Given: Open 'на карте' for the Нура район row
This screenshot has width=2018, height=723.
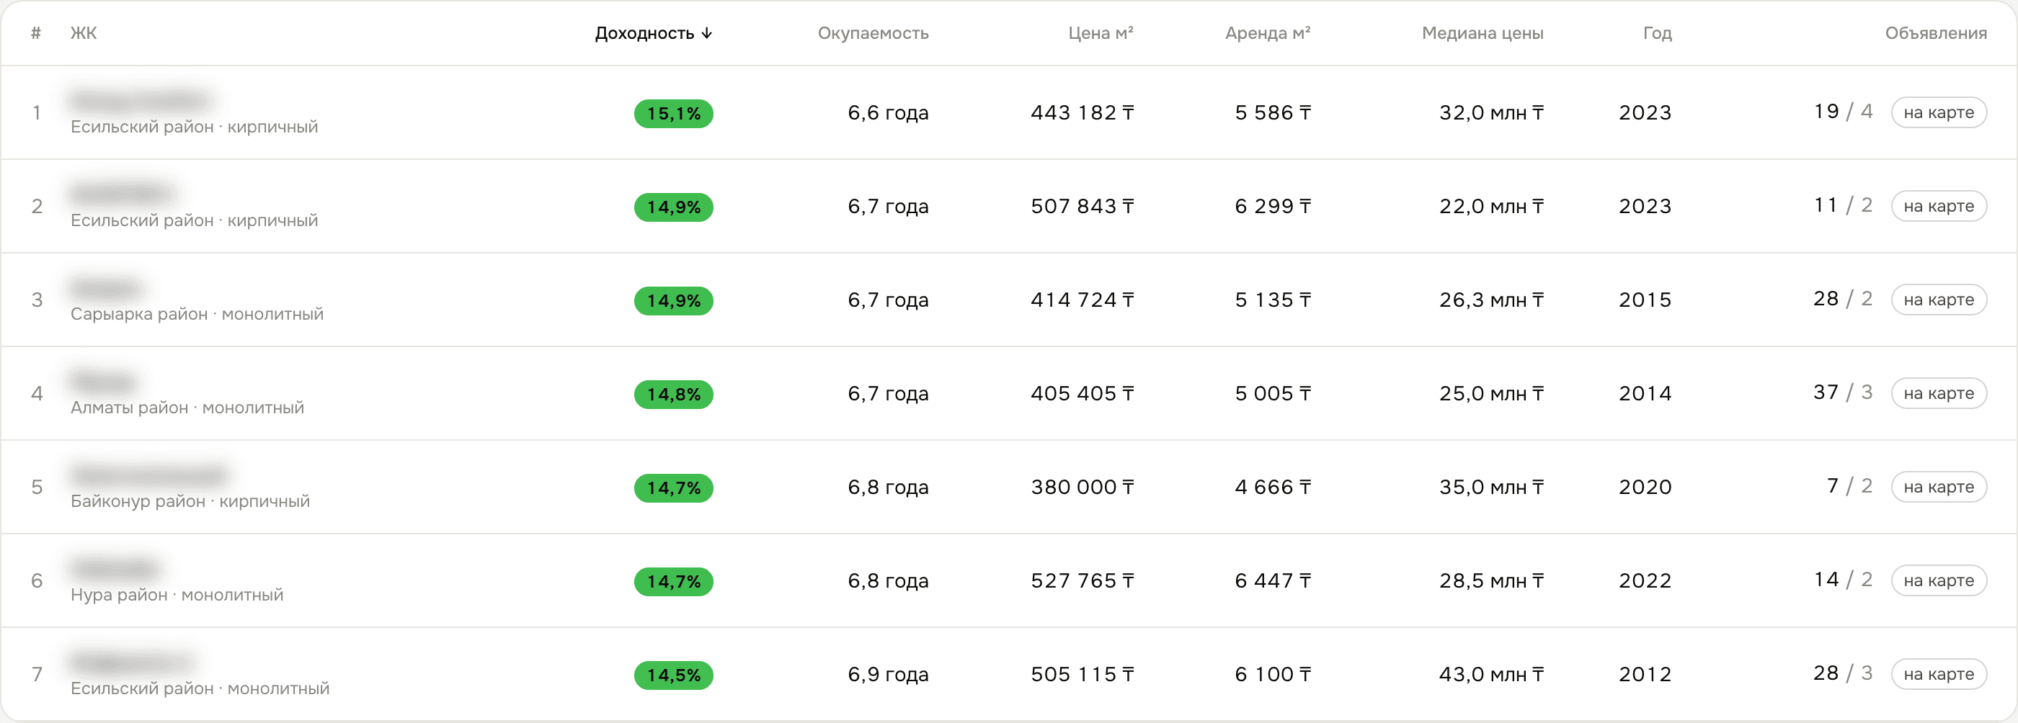Looking at the screenshot, I should 1938,580.
